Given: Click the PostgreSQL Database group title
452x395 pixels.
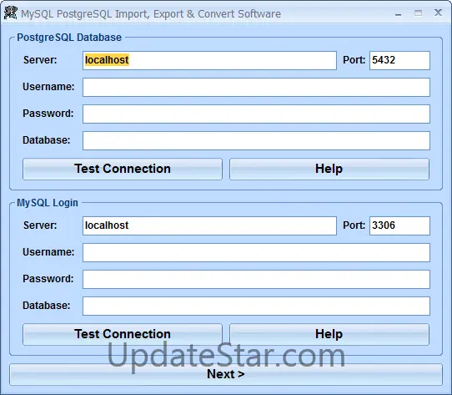Looking at the screenshot, I should click(x=69, y=38).
